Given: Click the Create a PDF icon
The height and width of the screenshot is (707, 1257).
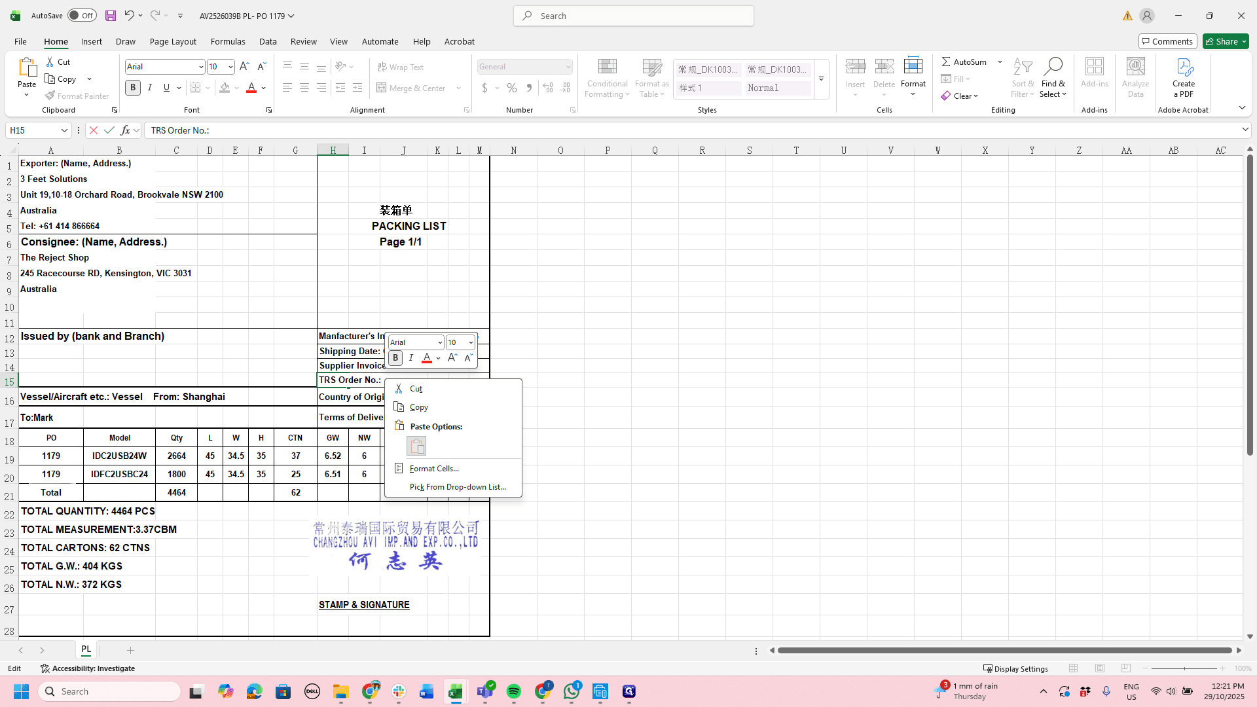Looking at the screenshot, I should coord(1184,67).
